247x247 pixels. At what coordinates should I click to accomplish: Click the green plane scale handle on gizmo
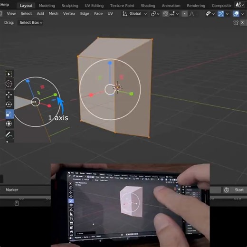[100, 77]
